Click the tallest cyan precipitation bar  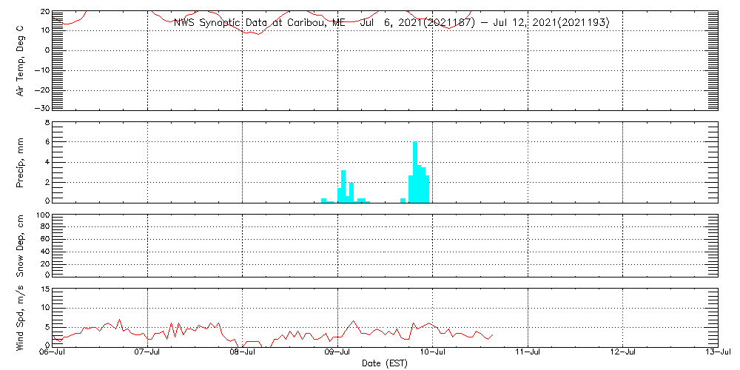click(x=415, y=172)
